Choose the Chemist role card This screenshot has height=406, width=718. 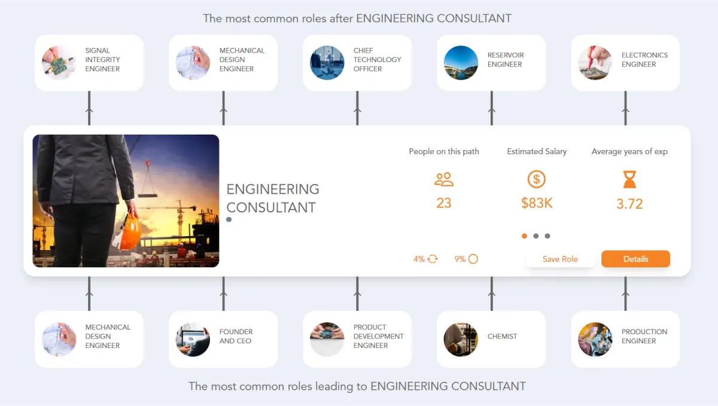point(491,339)
